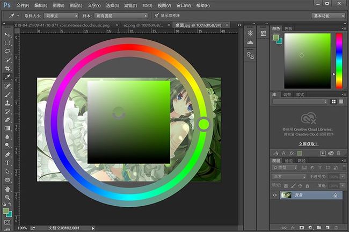349x232 pixels.
Task: Select the Pen tool
Action: pos(8,154)
